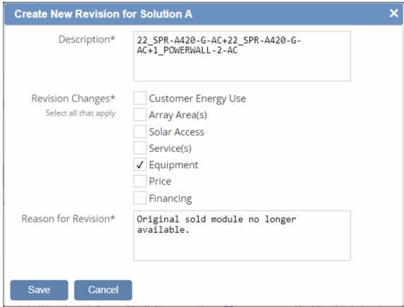This screenshot has width=404, height=307.
Task: Click the dialog title bar for Solution A
Action: pyautogui.click(x=204, y=14)
